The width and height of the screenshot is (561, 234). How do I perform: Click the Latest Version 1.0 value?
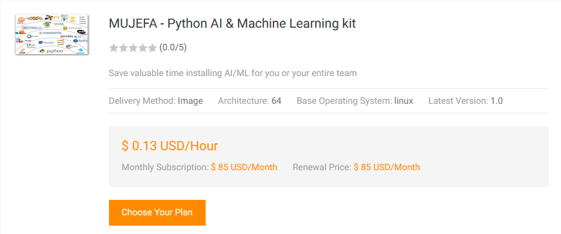497,101
